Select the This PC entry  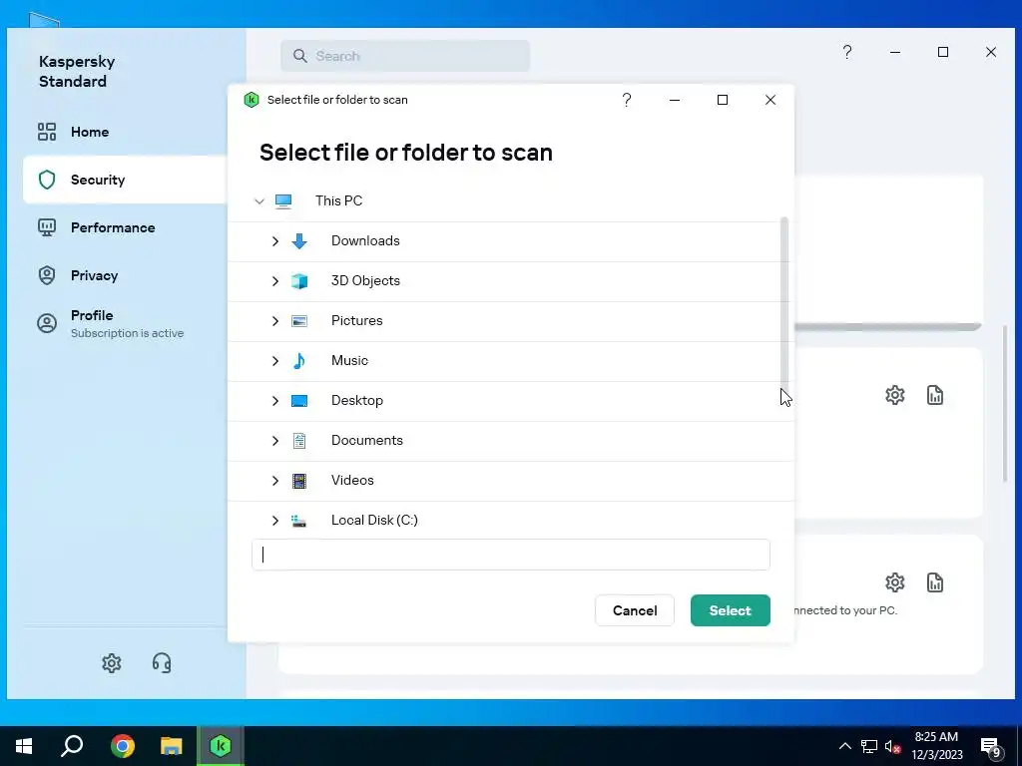(x=338, y=200)
